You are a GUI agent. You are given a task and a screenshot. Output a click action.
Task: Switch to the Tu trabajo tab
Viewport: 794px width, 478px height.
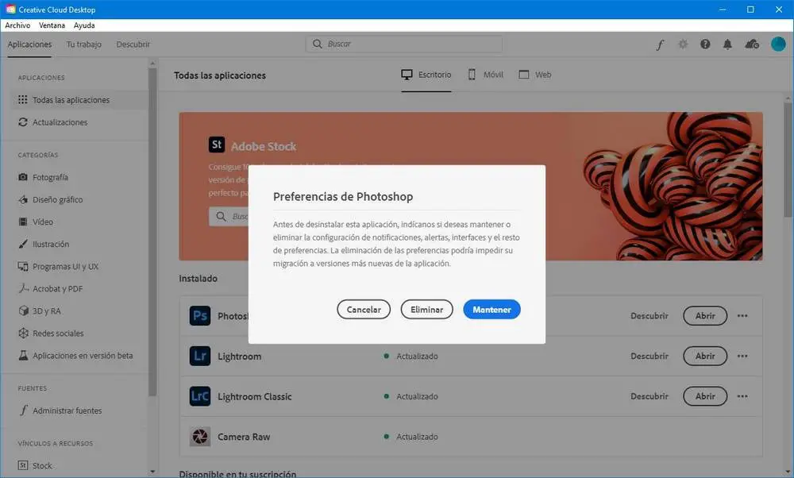coord(84,44)
